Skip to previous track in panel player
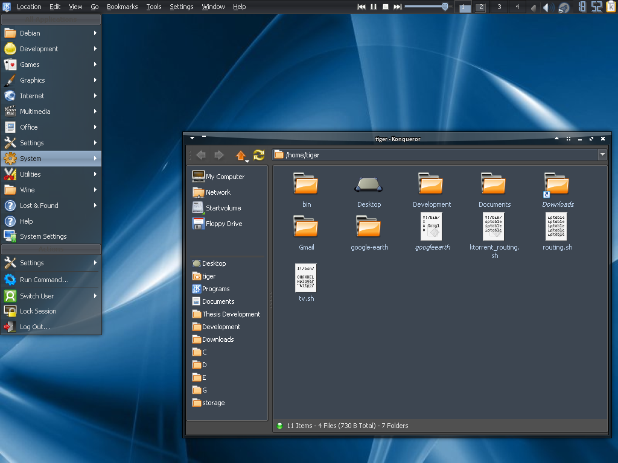Image resolution: width=618 pixels, height=463 pixels. [x=362, y=7]
